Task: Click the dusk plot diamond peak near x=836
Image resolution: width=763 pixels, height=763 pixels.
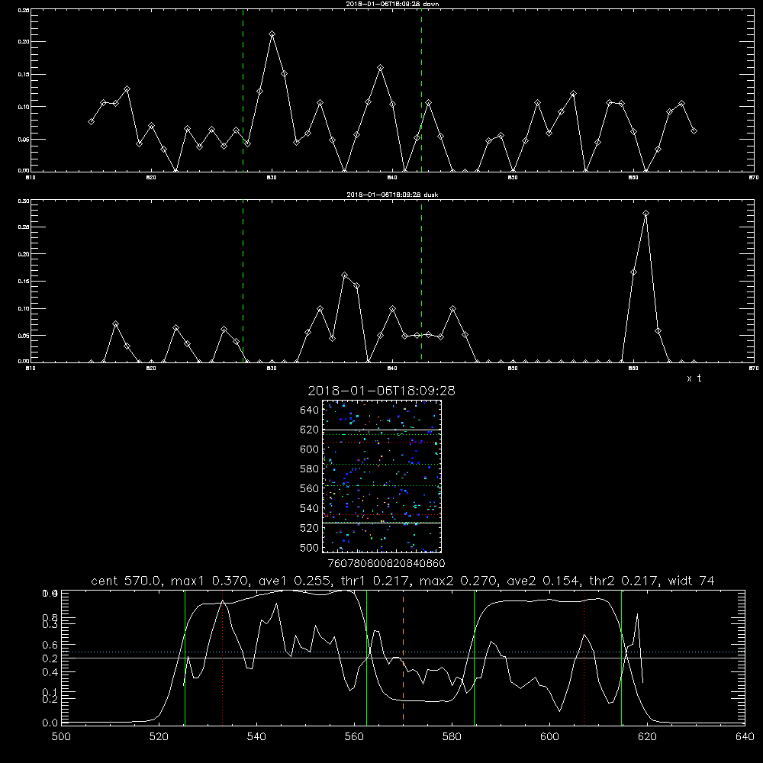Action: (345, 275)
